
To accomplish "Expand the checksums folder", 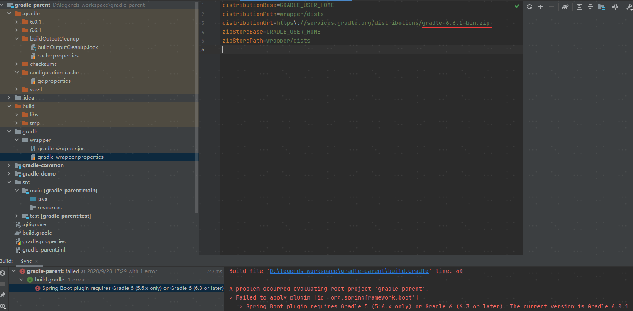I will tap(16, 64).
